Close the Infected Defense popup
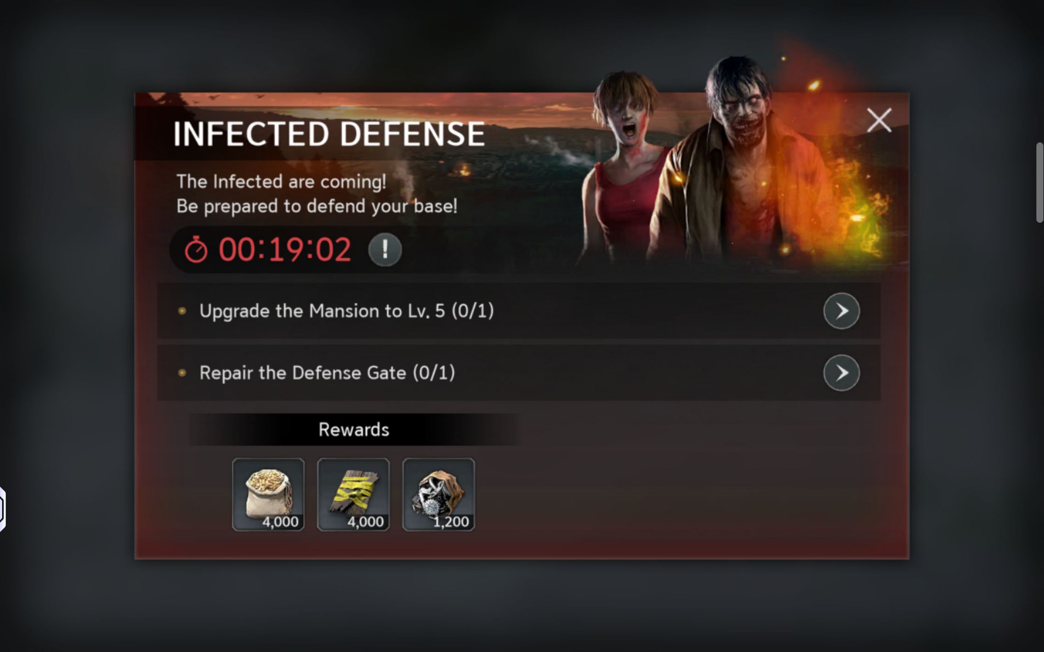 click(879, 120)
